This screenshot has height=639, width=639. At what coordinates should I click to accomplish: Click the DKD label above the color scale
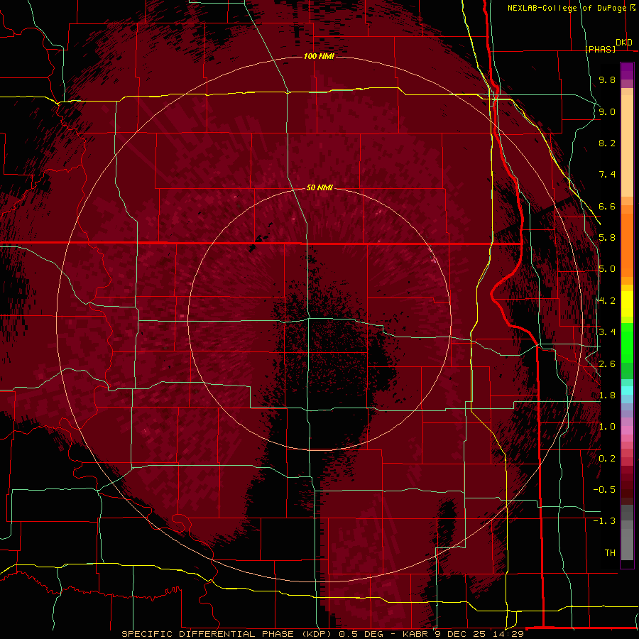[624, 43]
